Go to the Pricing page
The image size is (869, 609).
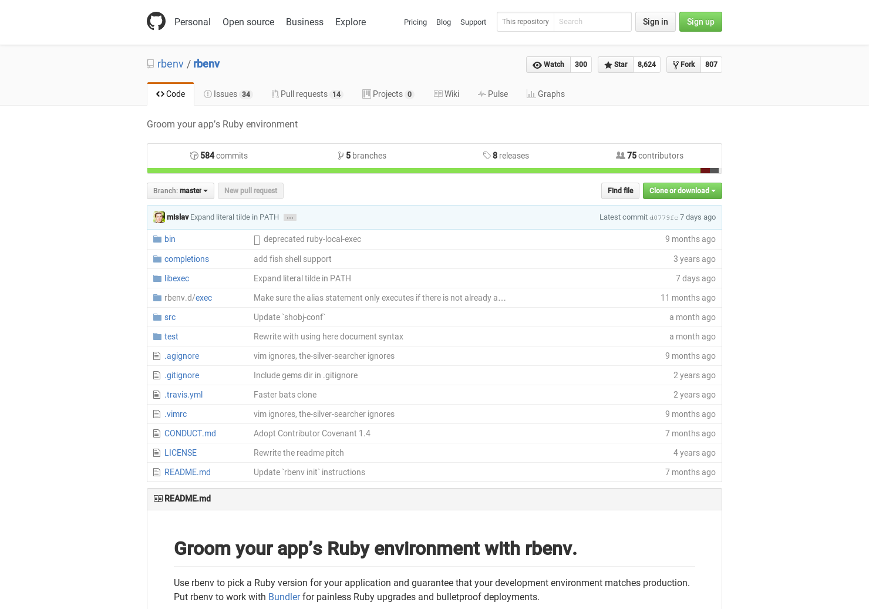pos(415,22)
